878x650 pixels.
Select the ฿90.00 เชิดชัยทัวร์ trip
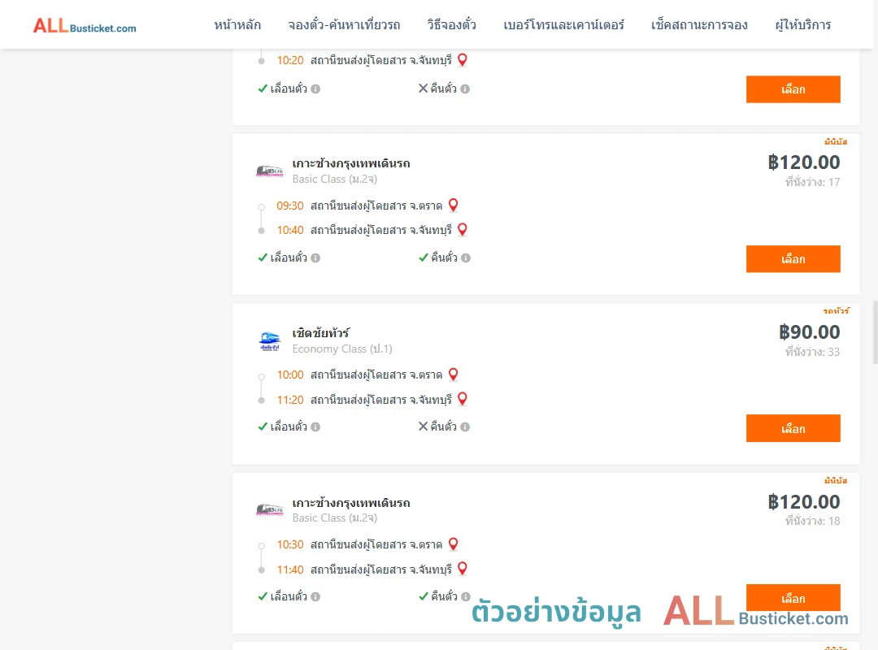(793, 429)
